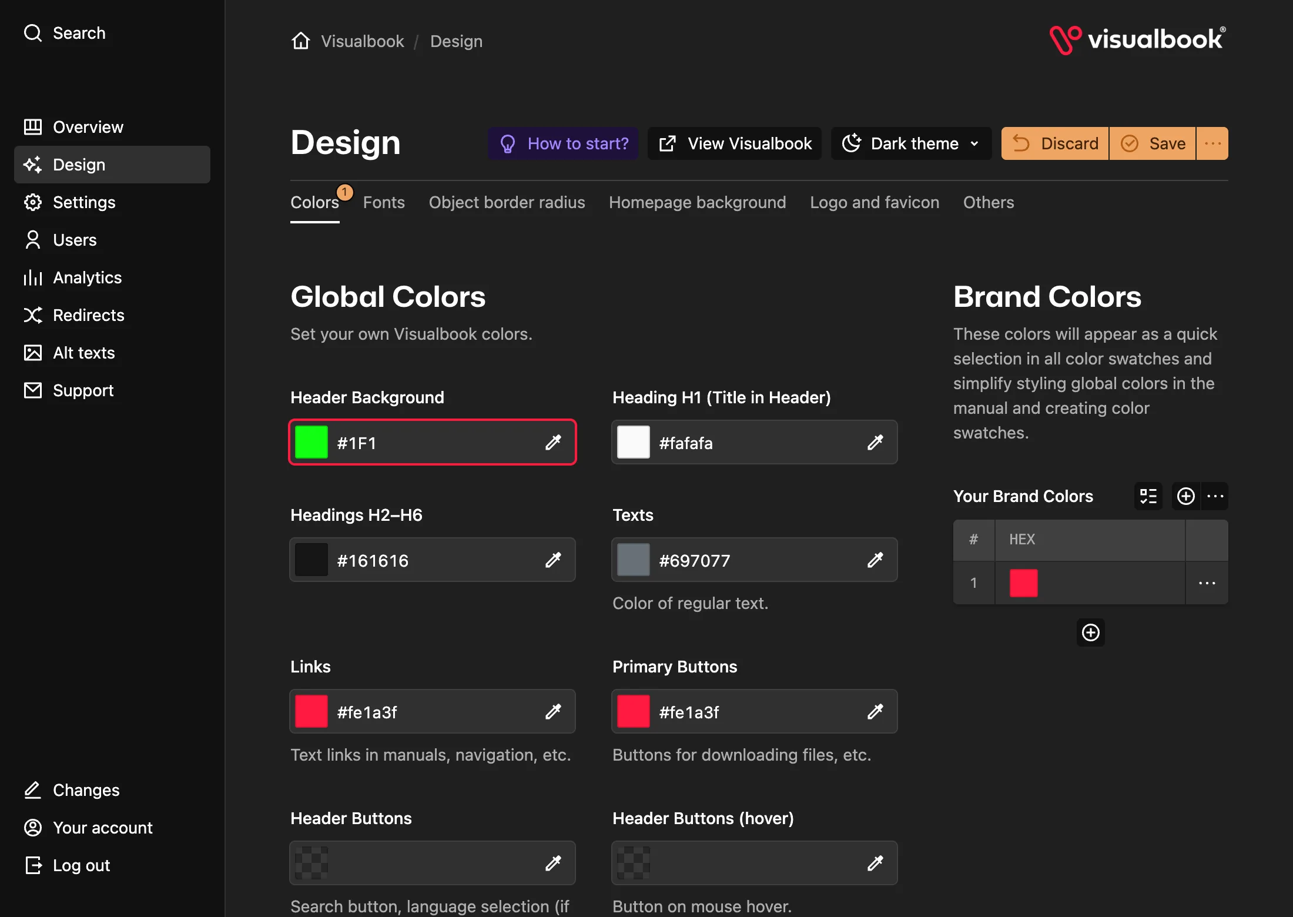The image size is (1293, 917).
Task: Click Log out in the sidebar
Action: [x=112, y=865]
